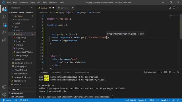Image resolution: width=182 pixels, height=102 pixels.
Task: Open the Edit menu
Action: pos(15,3)
